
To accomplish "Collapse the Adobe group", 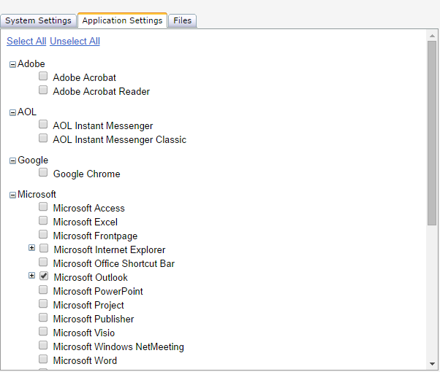I will [12, 65].
